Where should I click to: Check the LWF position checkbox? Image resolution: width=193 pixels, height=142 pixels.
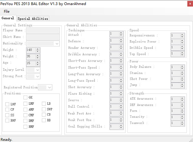[x=7, y=104]
